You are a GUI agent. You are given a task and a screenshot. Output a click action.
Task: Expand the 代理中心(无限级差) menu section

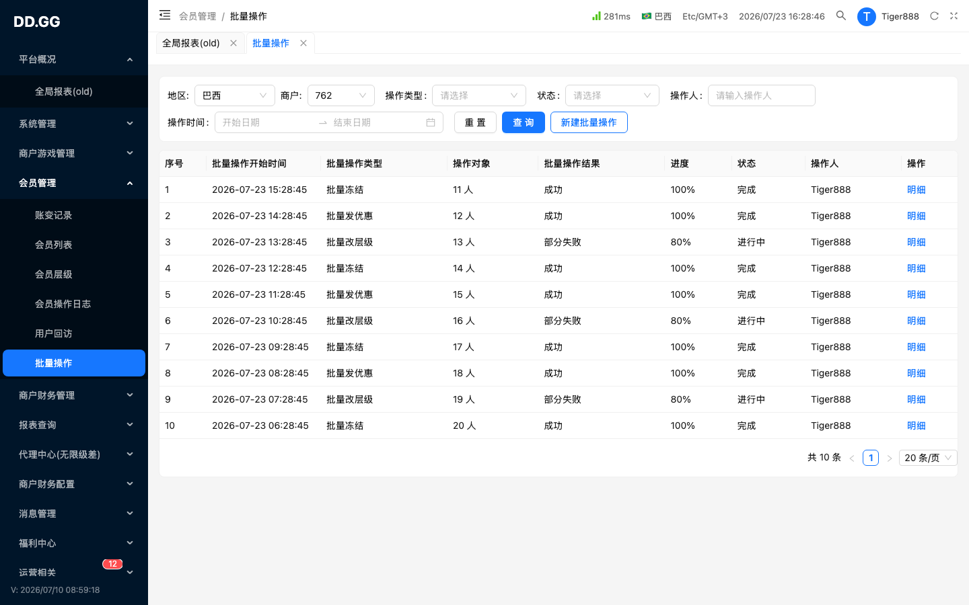pyautogui.click(x=74, y=454)
